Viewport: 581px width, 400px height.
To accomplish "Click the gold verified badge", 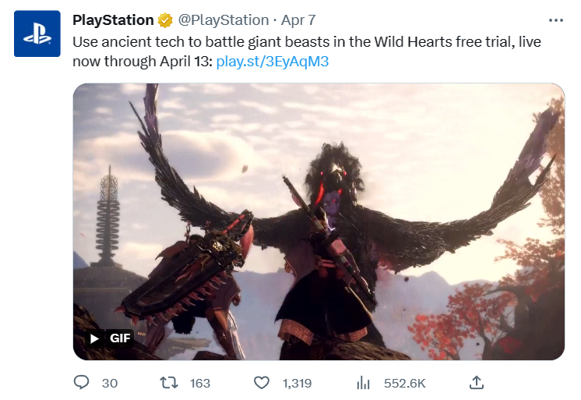I will (165, 20).
